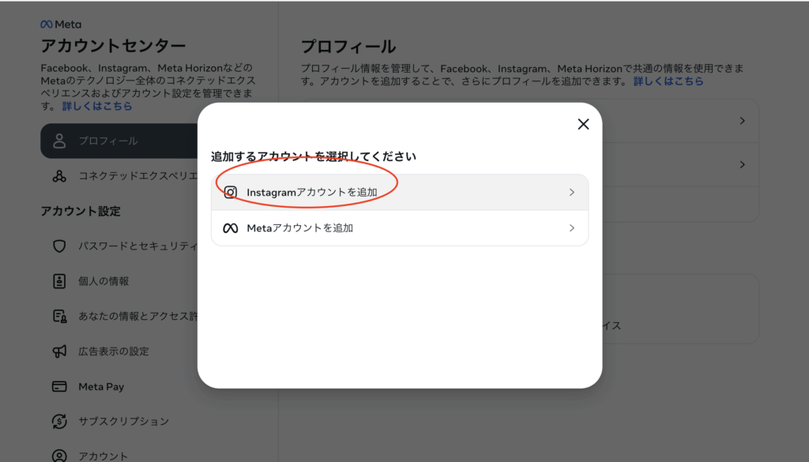This screenshot has width=809, height=462.
Task: Expand the Metaアカウントを追加 chevron
Action: tap(572, 228)
